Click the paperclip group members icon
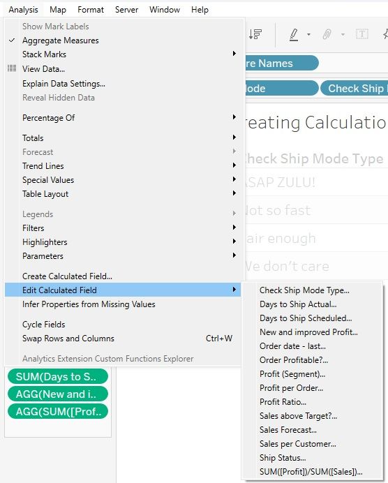Image resolution: width=388 pixels, height=483 pixels. [x=327, y=34]
